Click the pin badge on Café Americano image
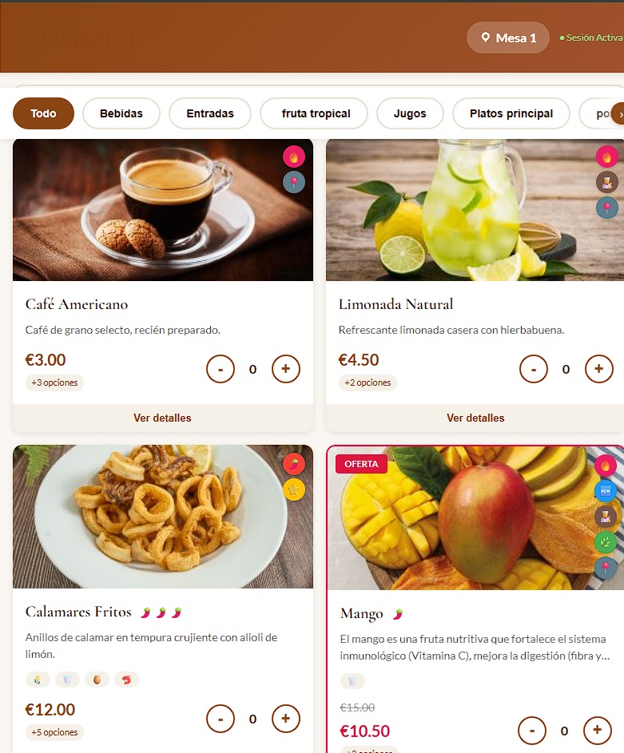Image resolution: width=624 pixels, height=753 pixels. (x=293, y=182)
